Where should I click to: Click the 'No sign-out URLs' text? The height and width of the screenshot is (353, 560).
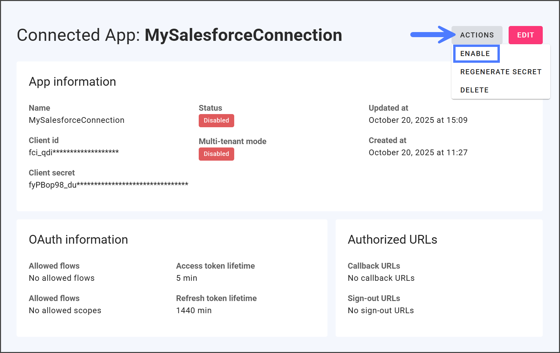point(381,310)
